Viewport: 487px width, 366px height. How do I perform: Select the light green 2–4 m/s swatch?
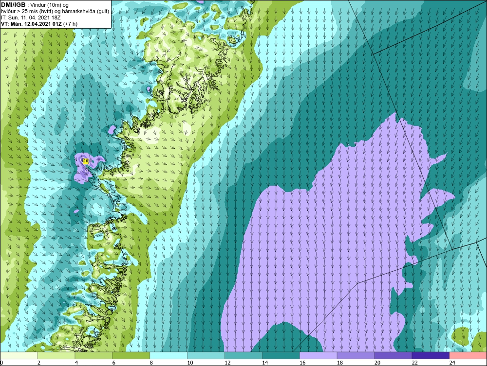coord(56,355)
